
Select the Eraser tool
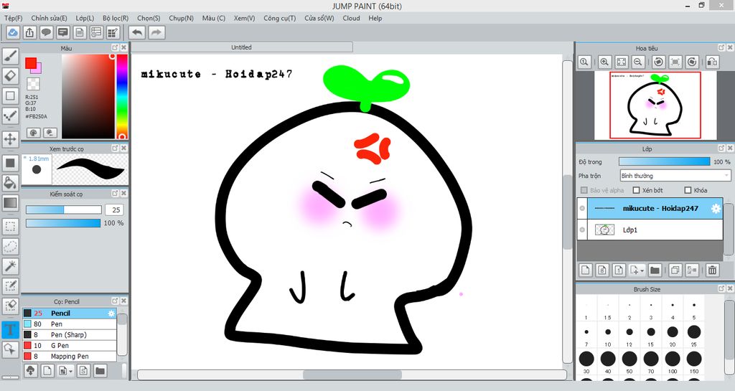point(10,75)
